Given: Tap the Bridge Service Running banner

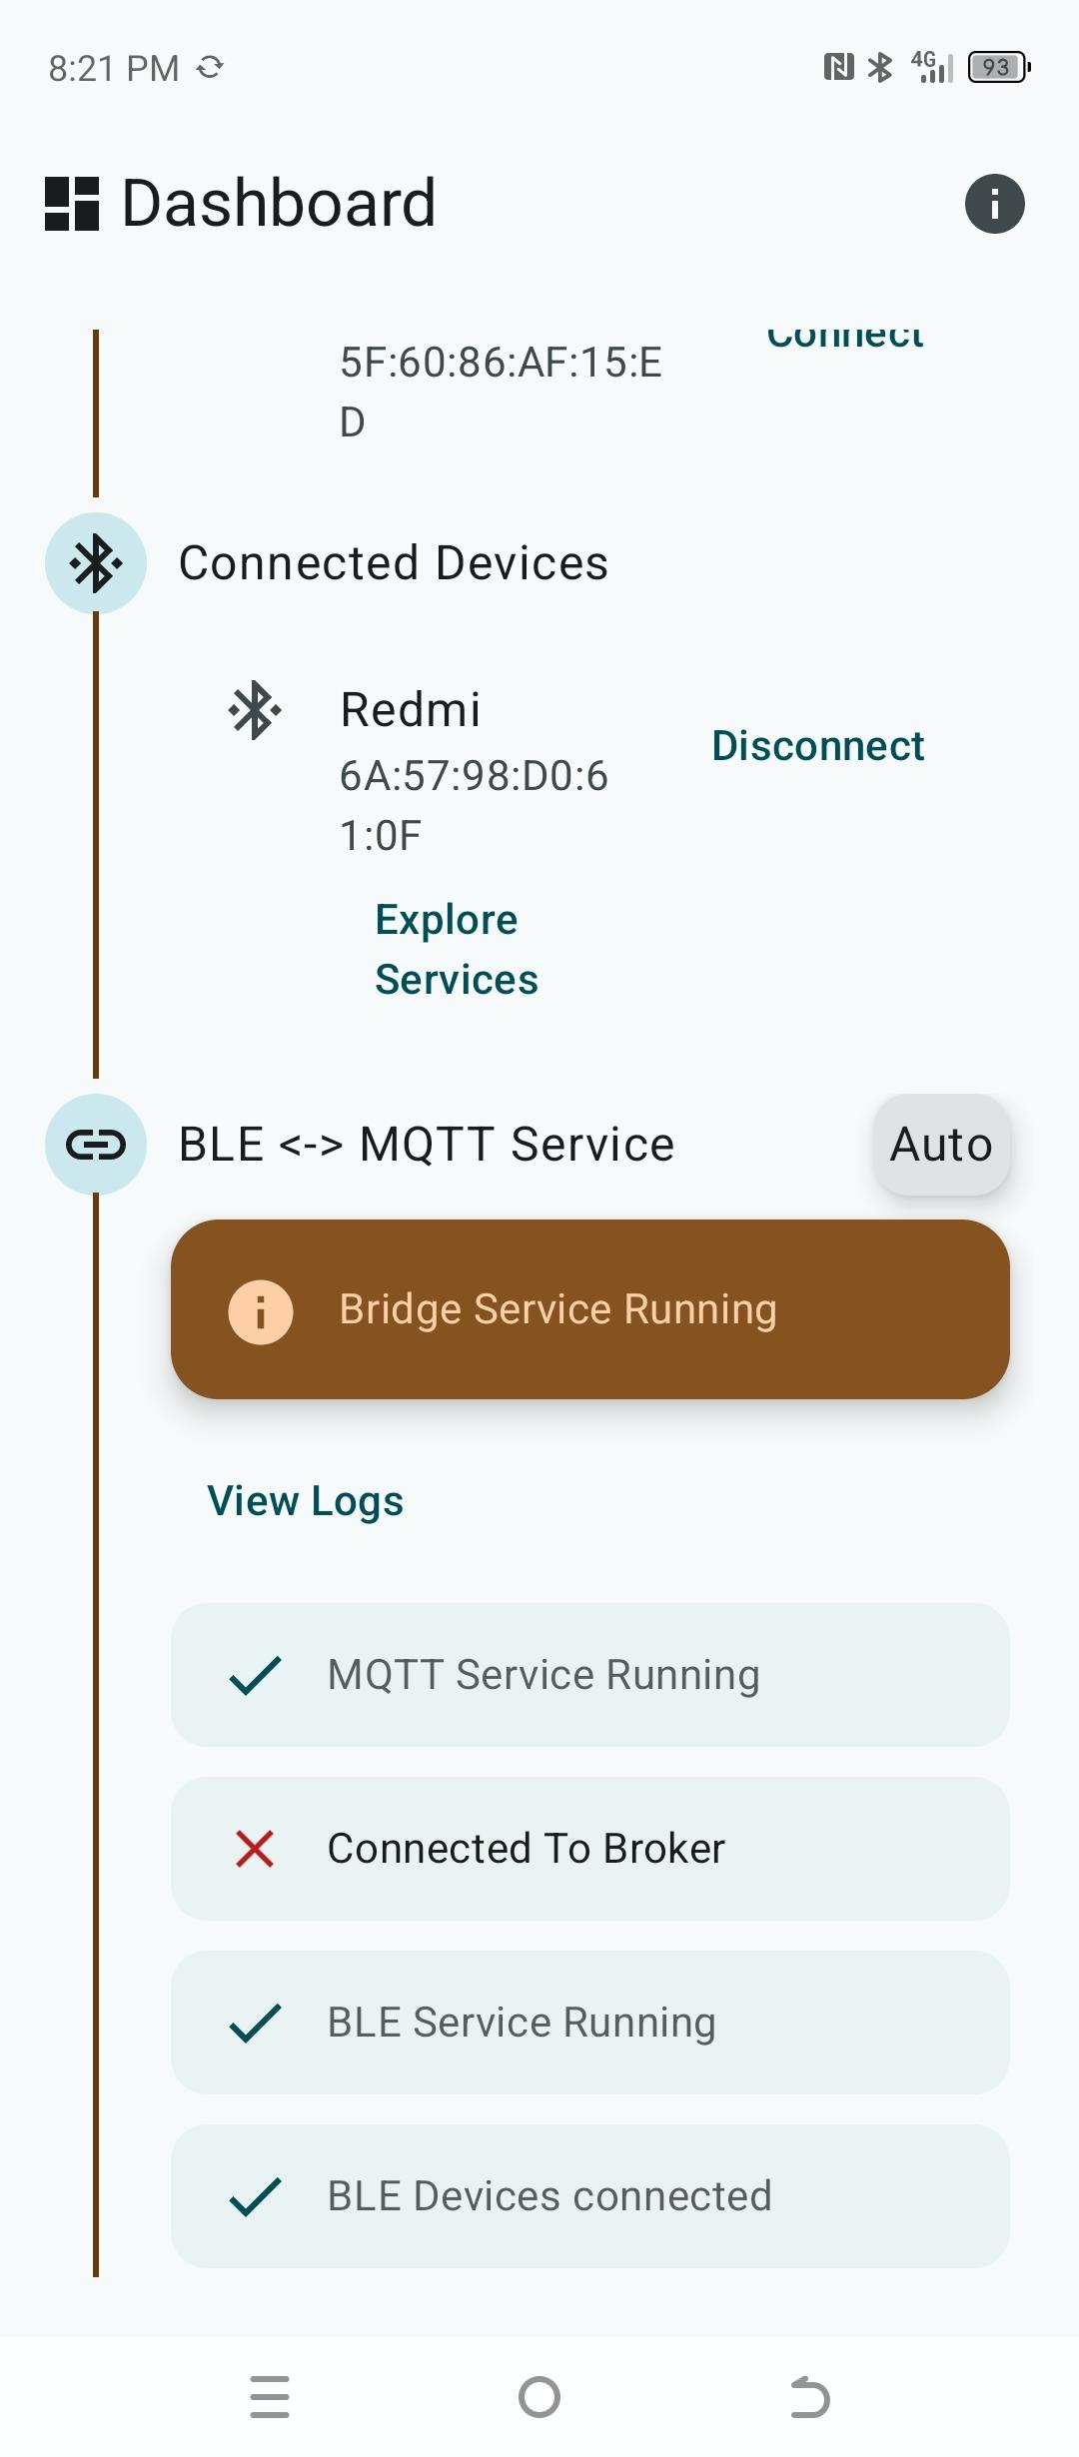Looking at the screenshot, I should click(589, 1309).
